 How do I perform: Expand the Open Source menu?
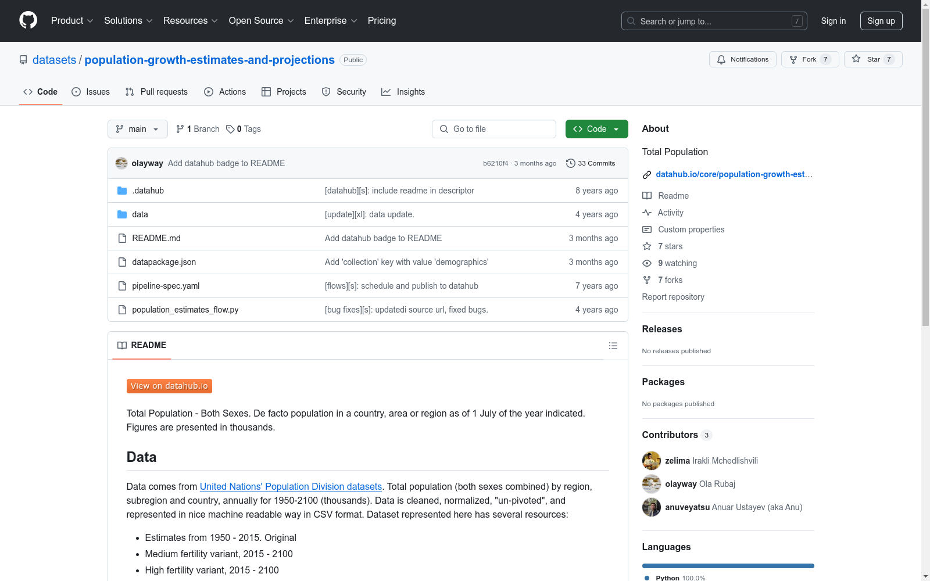tap(261, 20)
